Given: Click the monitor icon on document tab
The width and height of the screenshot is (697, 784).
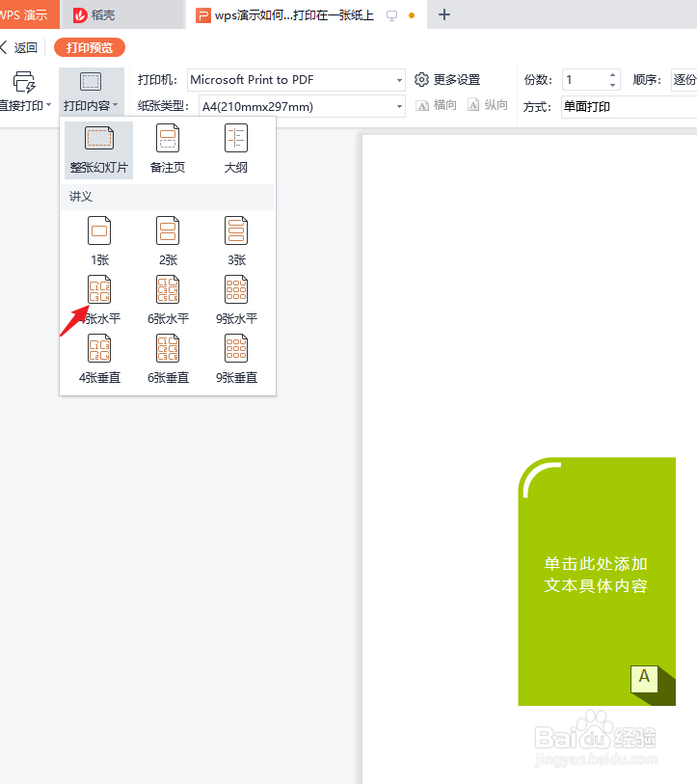Looking at the screenshot, I should point(392,15).
